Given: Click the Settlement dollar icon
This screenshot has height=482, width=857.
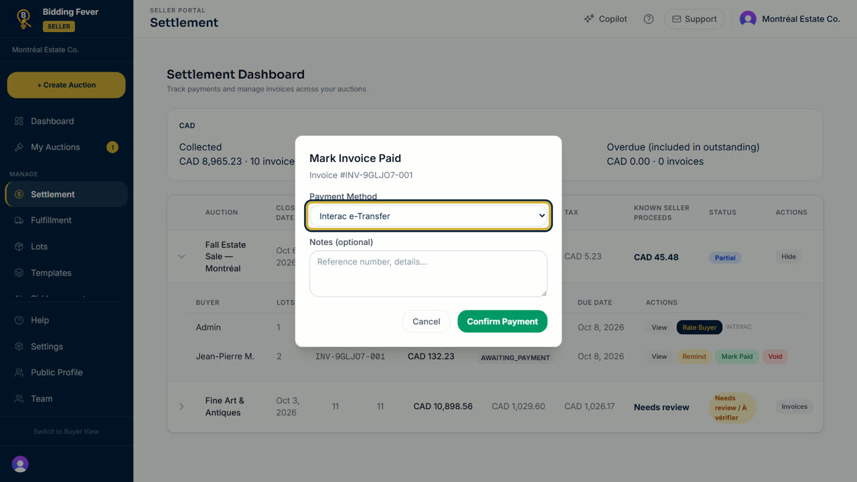Looking at the screenshot, I should click(x=19, y=194).
